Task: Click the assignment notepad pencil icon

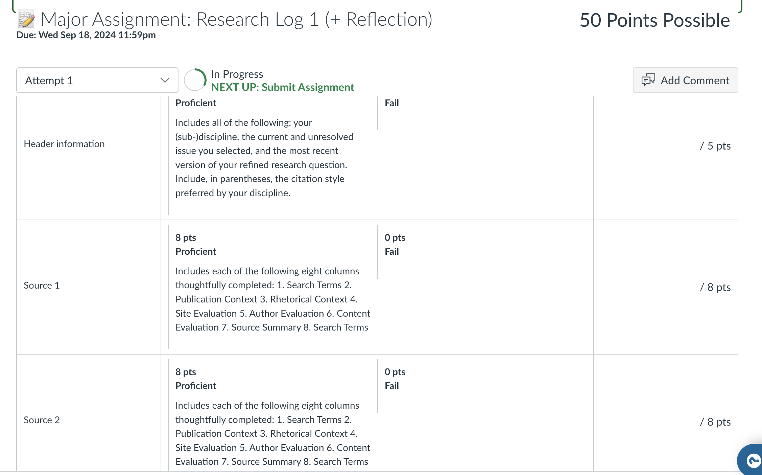Action: click(x=26, y=19)
